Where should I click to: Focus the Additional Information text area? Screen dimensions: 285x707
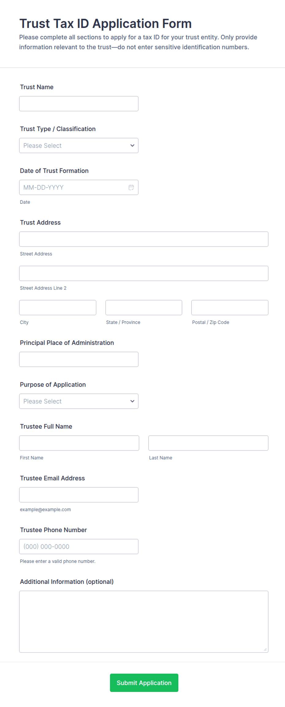(x=144, y=622)
